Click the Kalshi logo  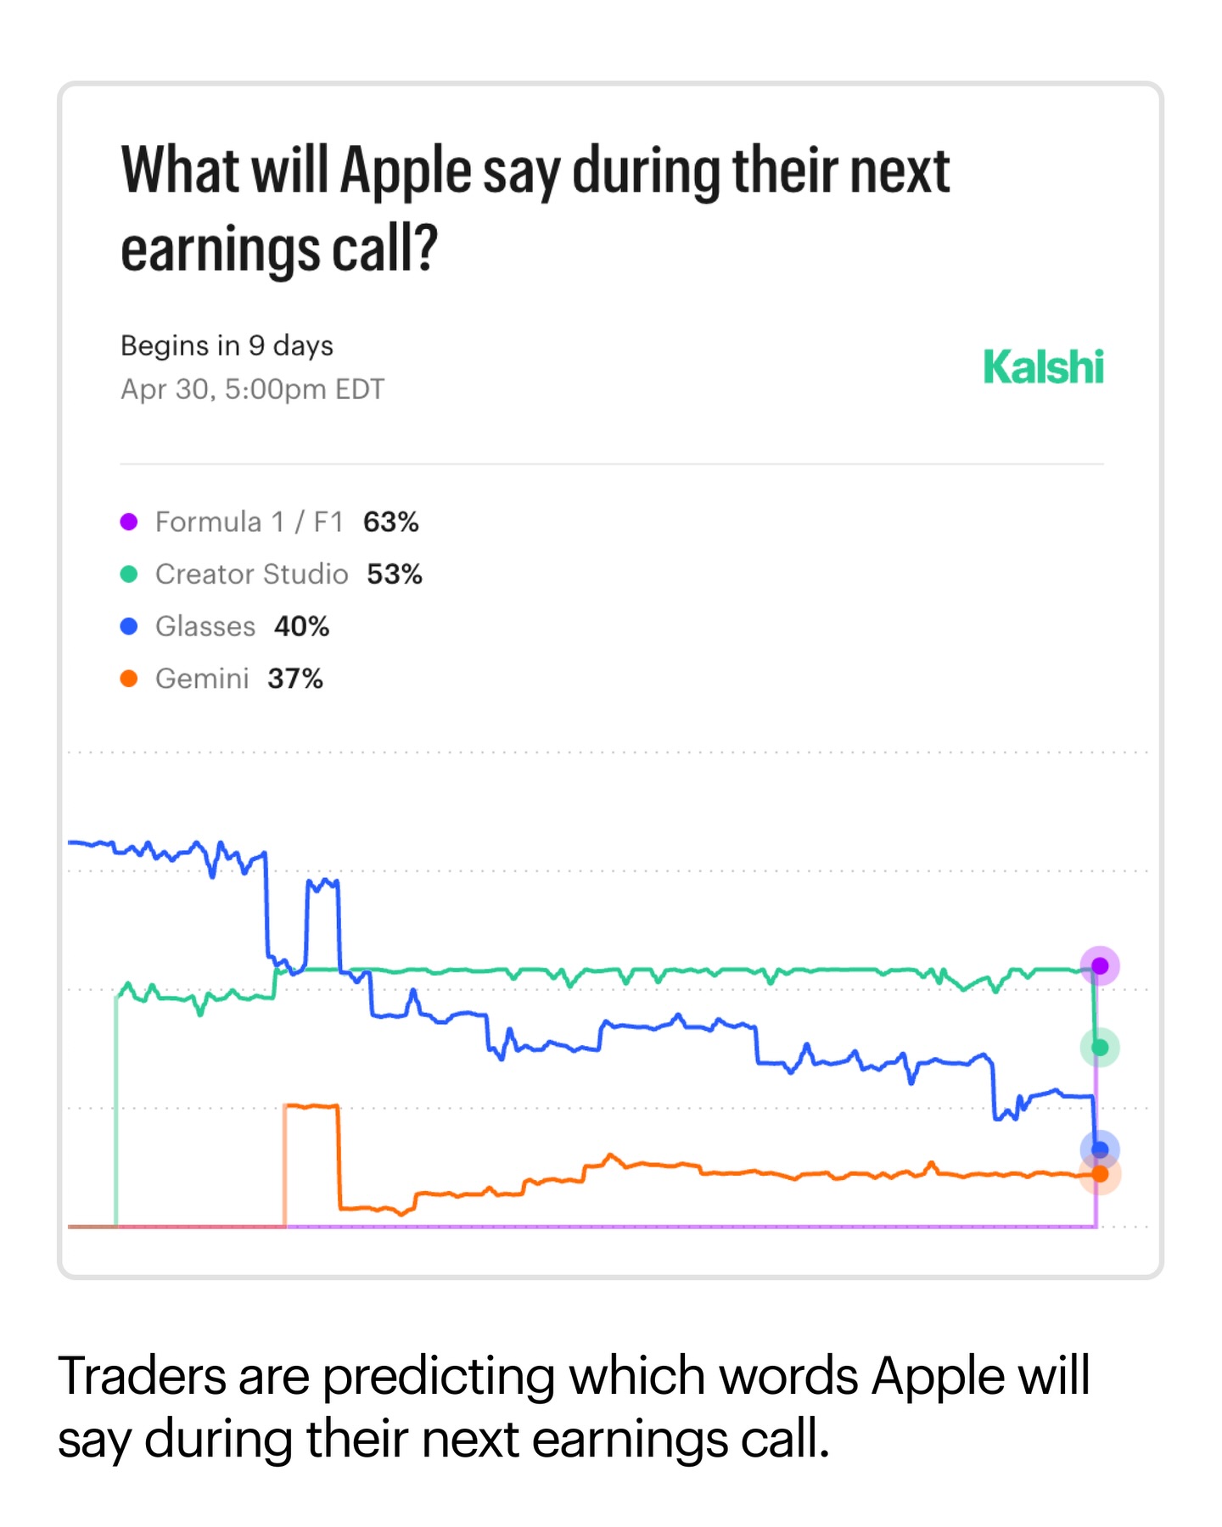coord(1043,367)
